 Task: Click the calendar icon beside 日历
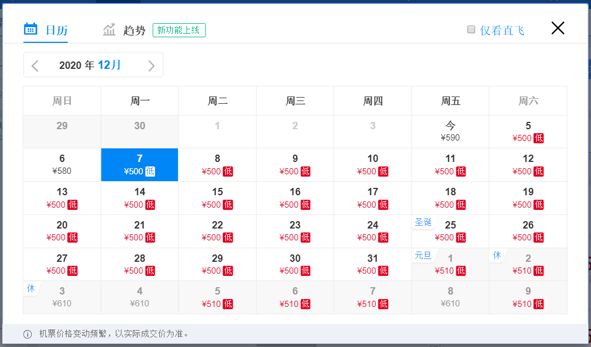click(x=31, y=29)
